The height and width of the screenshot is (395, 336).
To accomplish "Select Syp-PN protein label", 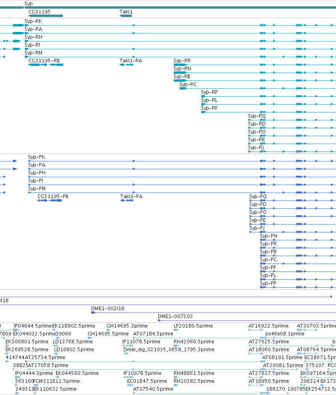I will point(268,236).
